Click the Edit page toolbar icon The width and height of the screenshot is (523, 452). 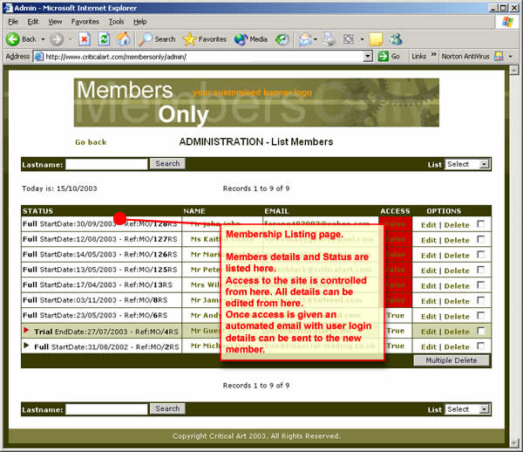(348, 39)
